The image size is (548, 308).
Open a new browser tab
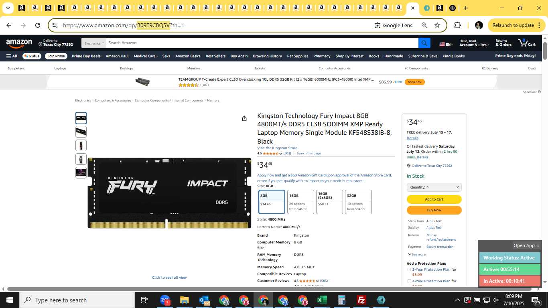point(465,8)
